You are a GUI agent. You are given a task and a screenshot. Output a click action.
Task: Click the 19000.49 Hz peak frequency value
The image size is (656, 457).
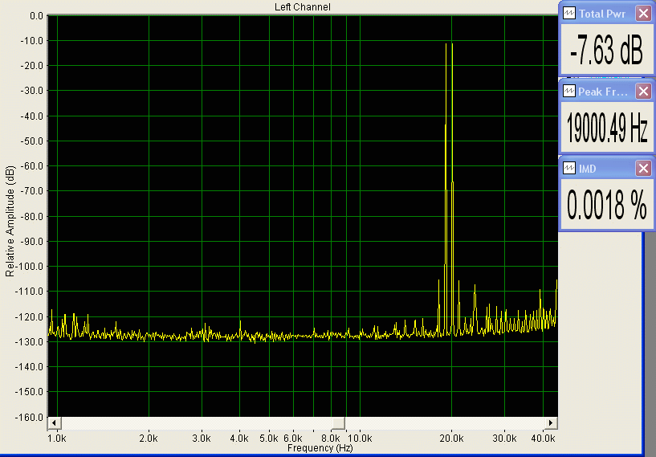pyautogui.click(x=607, y=128)
